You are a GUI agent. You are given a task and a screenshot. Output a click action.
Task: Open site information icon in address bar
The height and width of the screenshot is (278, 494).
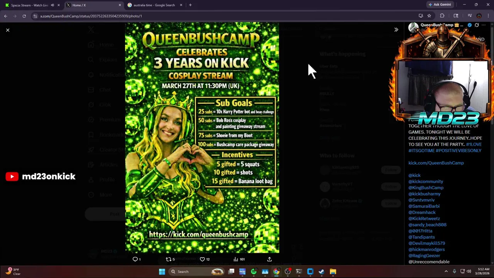[35, 16]
